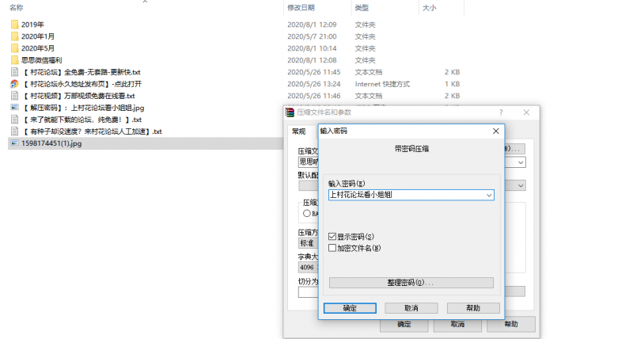Expand the password input dropdown arrow

(x=489, y=194)
